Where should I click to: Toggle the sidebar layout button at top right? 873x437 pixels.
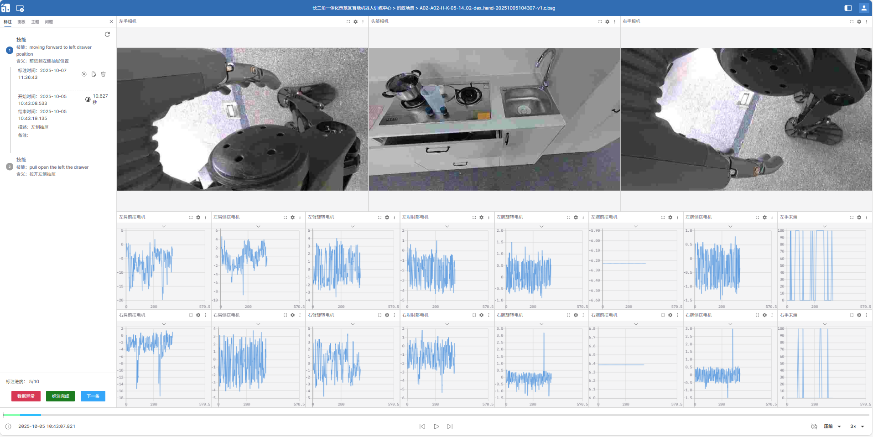[x=848, y=8]
